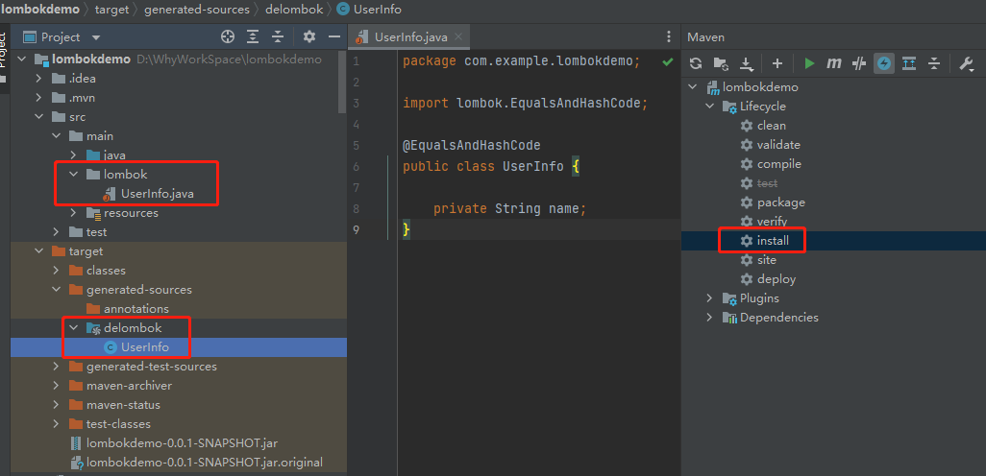Click green checkmark inspection indicator in editor
This screenshot has width=986, height=476.
(x=667, y=61)
